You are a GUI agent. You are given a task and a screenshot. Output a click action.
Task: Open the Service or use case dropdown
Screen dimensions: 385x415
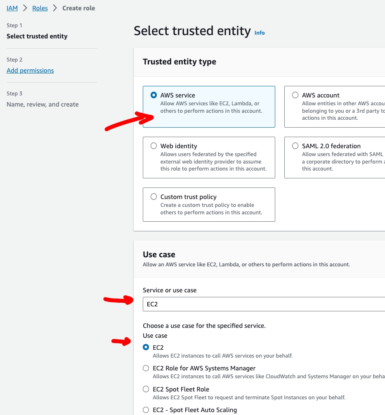pos(264,304)
